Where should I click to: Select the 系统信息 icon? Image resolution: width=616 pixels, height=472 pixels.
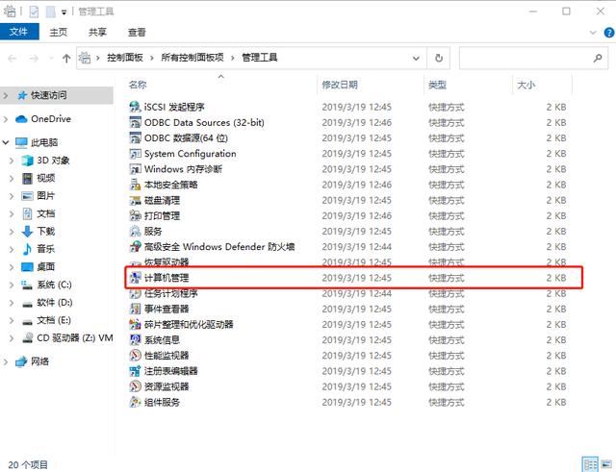pyautogui.click(x=135, y=339)
